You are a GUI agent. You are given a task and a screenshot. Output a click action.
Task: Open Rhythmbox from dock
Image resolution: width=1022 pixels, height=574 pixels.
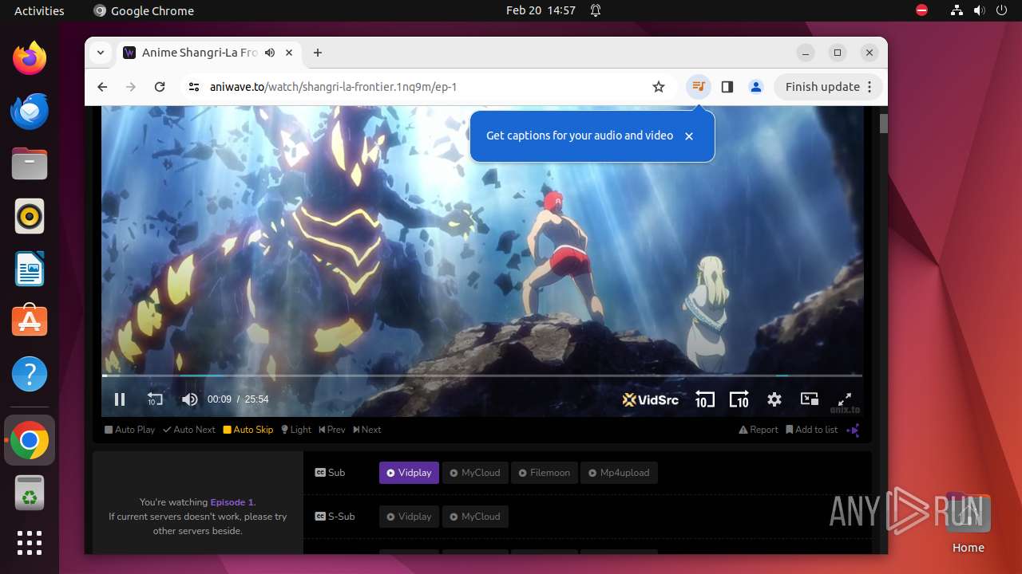(30, 216)
